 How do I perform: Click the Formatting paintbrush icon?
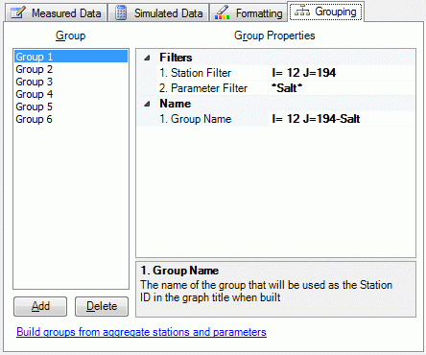point(222,12)
